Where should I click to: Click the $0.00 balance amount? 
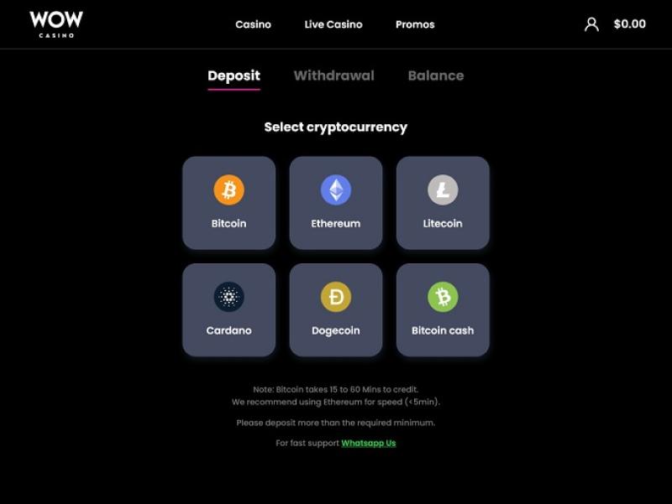coord(629,24)
